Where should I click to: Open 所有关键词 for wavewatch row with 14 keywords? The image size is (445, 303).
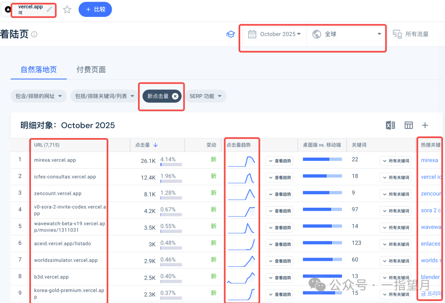tap(395, 228)
